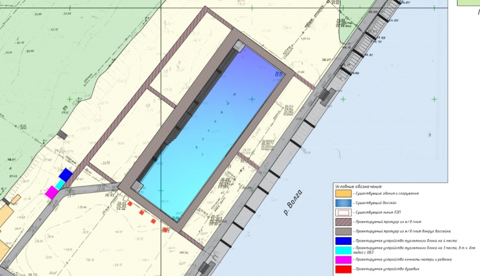Click the red outlined ЛЭП line legend symbol
Image resolution: width=480 pixels, height=276 pixels.
point(343,212)
